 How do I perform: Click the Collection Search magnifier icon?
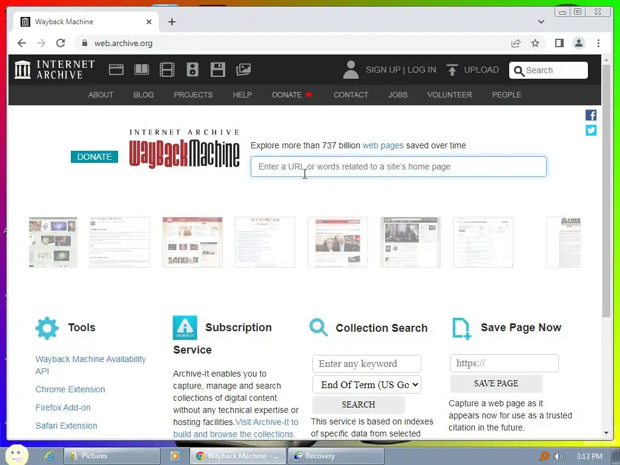[318, 328]
